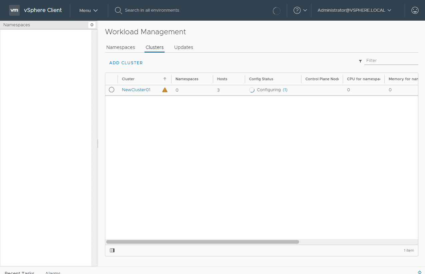This screenshot has width=425, height=274.
Task: Click the warning icon next to NewCluster01
Action: [165, 90]
